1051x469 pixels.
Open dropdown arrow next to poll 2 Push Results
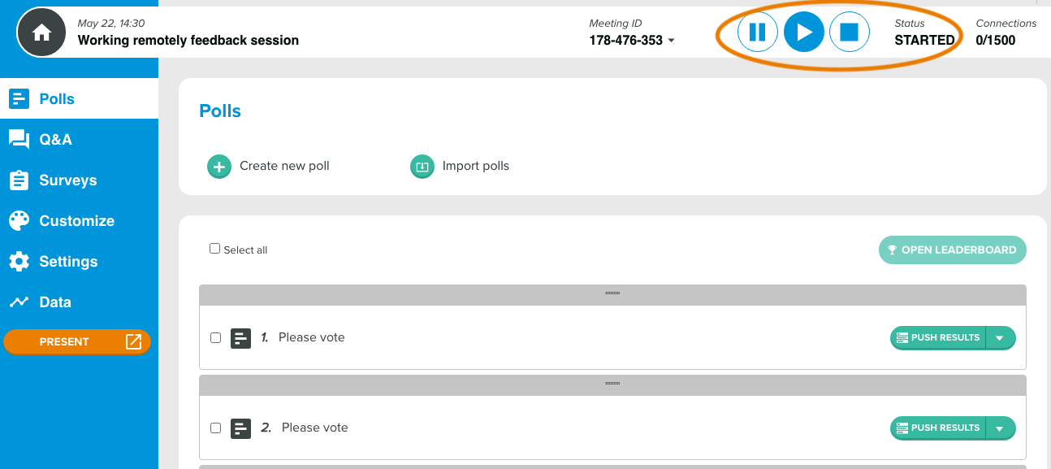1001,428
